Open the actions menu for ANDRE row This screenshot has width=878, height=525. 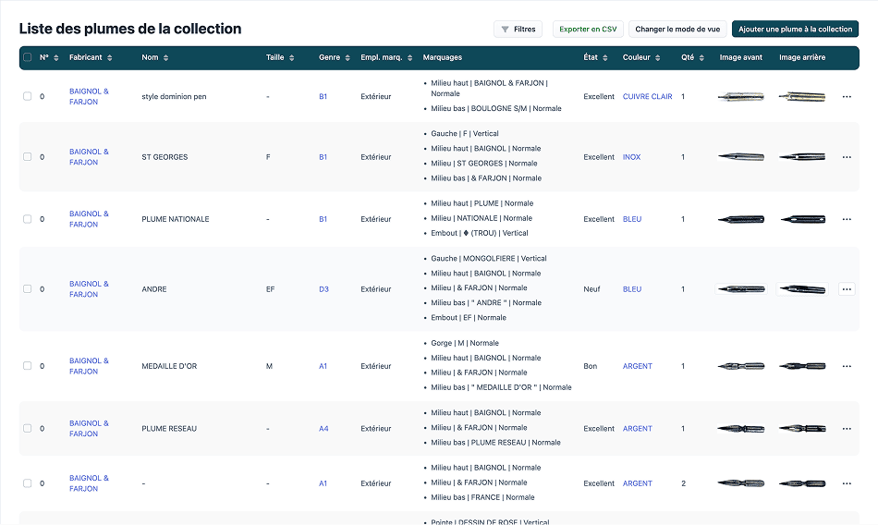click(846, 289)
